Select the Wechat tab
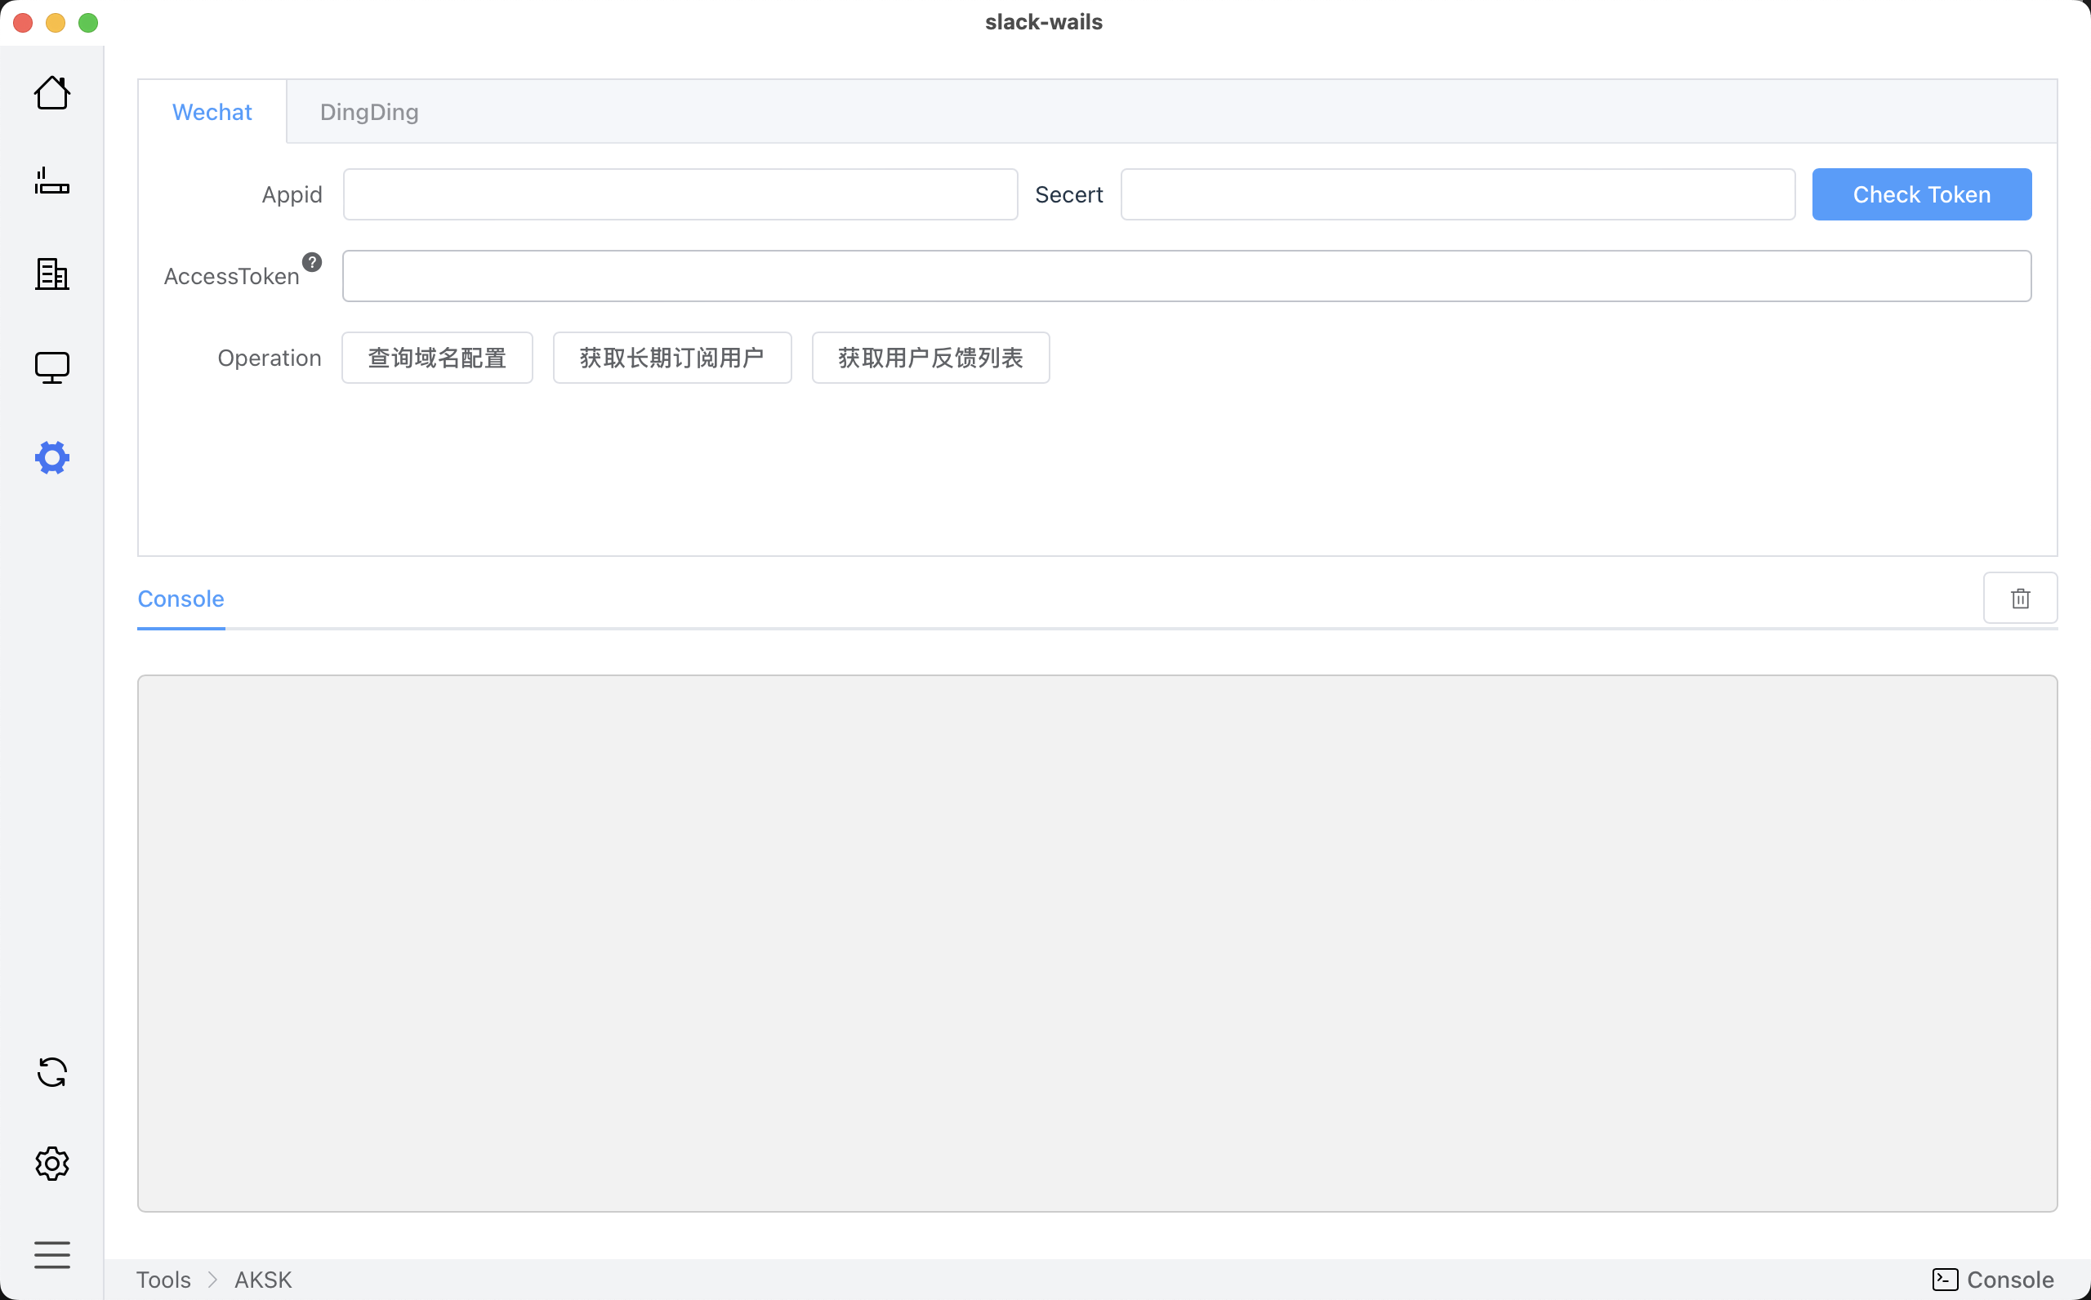Screen dimensions: 2091x1300 coord(212,112)
